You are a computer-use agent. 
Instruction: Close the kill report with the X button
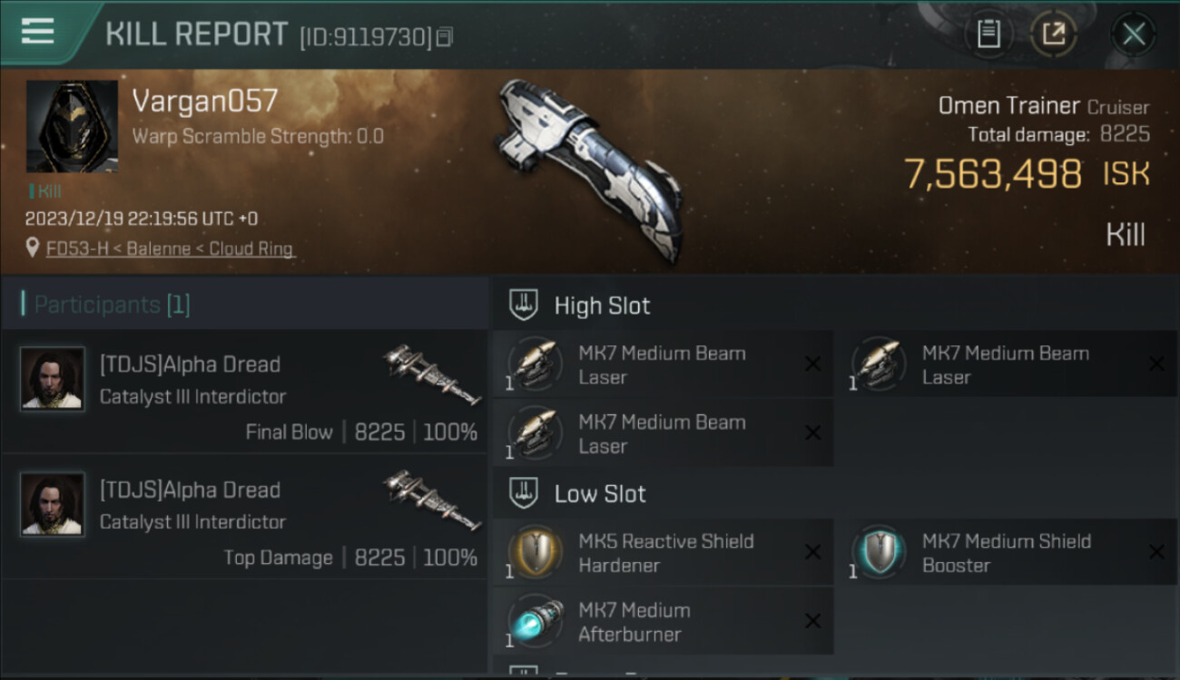[1133, 34]
